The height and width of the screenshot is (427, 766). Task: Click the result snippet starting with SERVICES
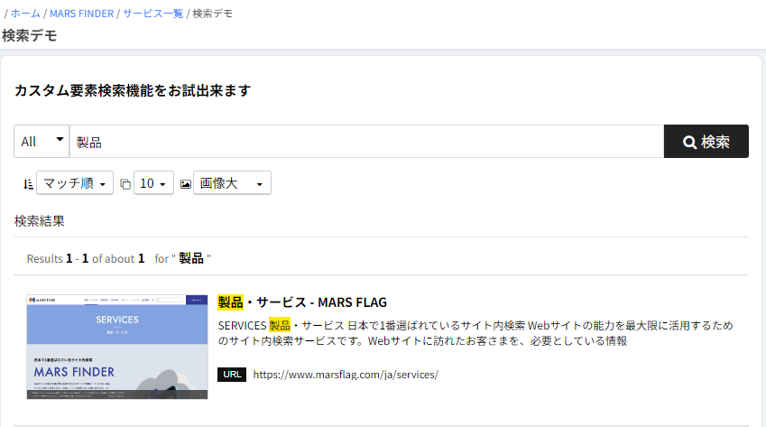coord(475,333)
